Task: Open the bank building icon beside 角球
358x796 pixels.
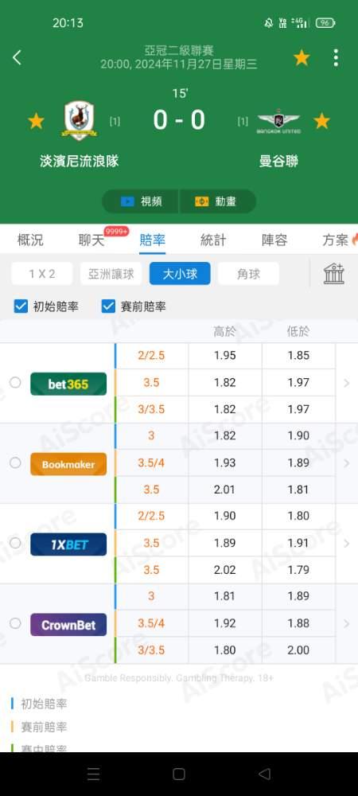Action: [x=334, y=274]
